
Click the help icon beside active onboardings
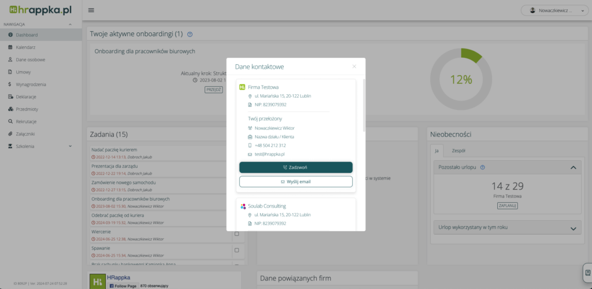(190, 35)
